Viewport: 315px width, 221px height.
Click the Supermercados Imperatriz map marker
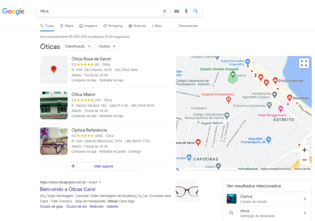[x=248, y=61]
